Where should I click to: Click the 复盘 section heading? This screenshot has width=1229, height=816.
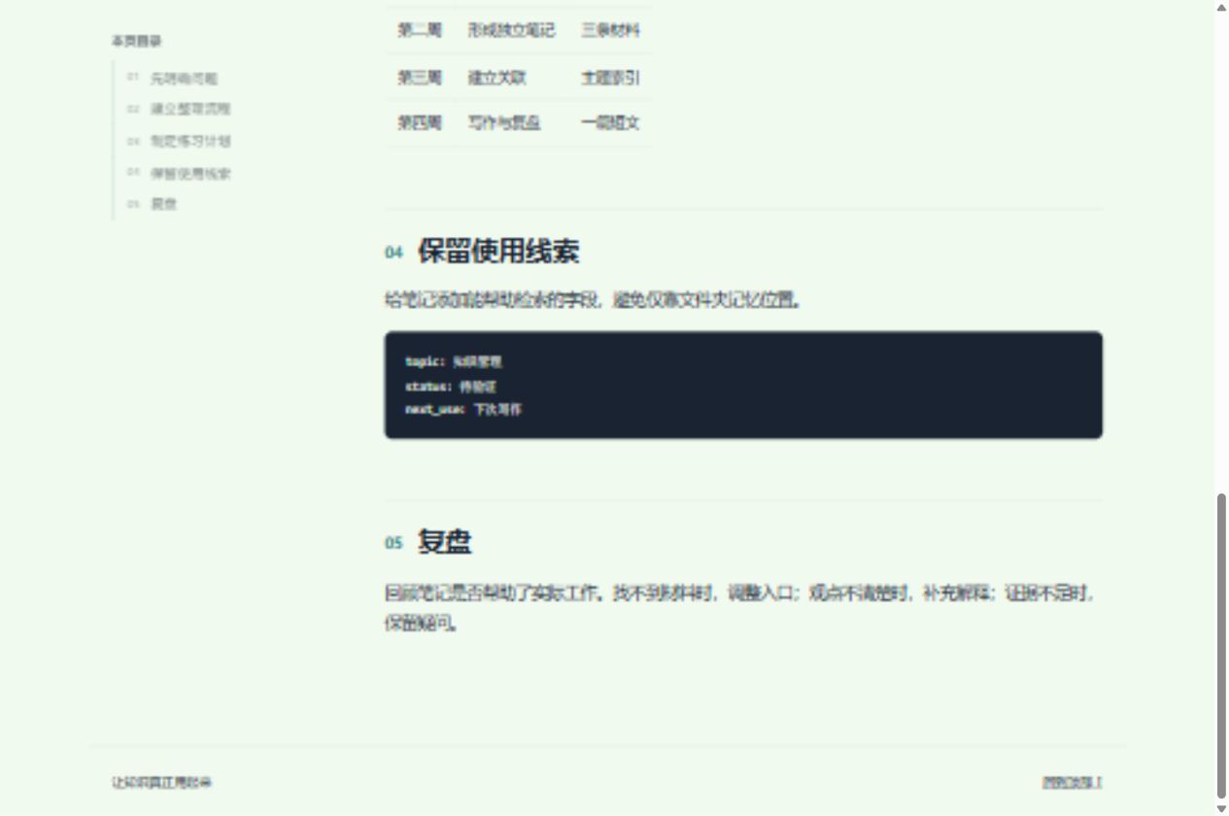[x=444, y=541]
